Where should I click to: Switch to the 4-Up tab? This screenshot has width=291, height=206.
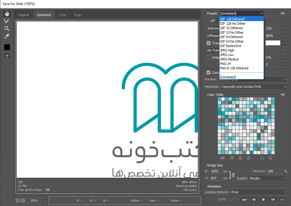[78, 15]
